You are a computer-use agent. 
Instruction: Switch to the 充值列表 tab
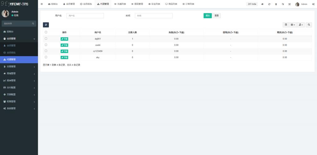pyautogui.click(x=120, y=4)
